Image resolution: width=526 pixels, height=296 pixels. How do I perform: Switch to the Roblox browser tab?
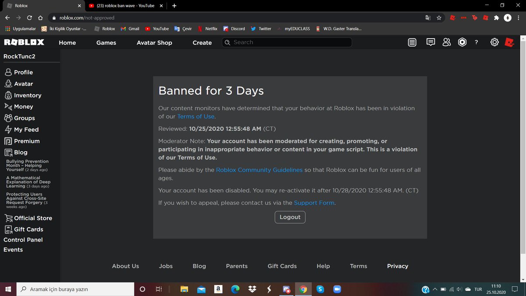click(x=44, y=6)
